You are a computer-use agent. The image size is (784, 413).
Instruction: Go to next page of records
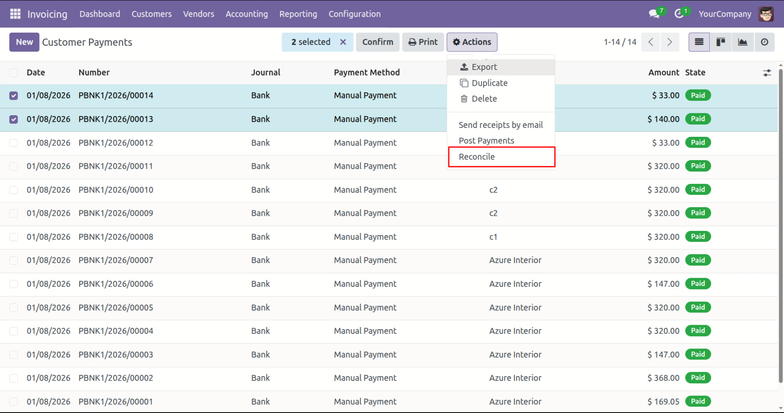pyautogui.click(x=669, y=42)
